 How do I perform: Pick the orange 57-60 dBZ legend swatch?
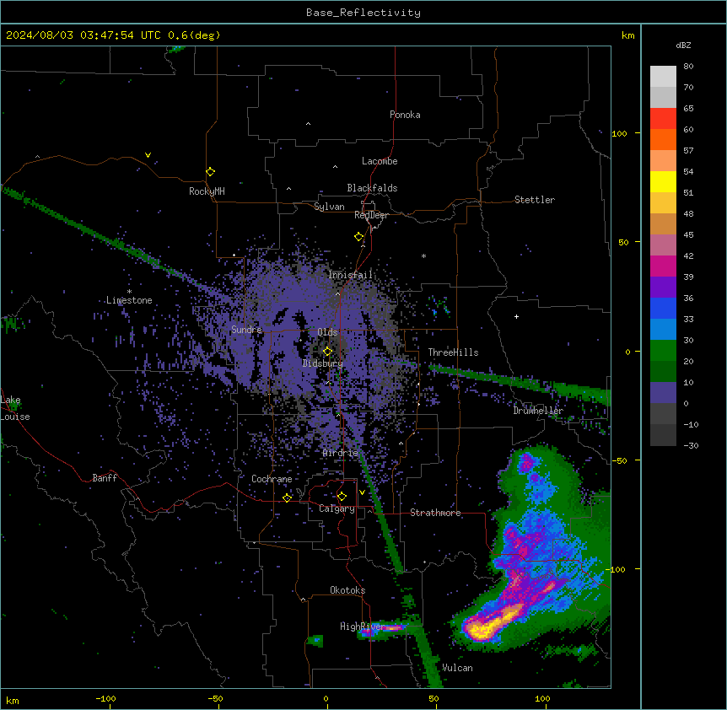[663, 139]
